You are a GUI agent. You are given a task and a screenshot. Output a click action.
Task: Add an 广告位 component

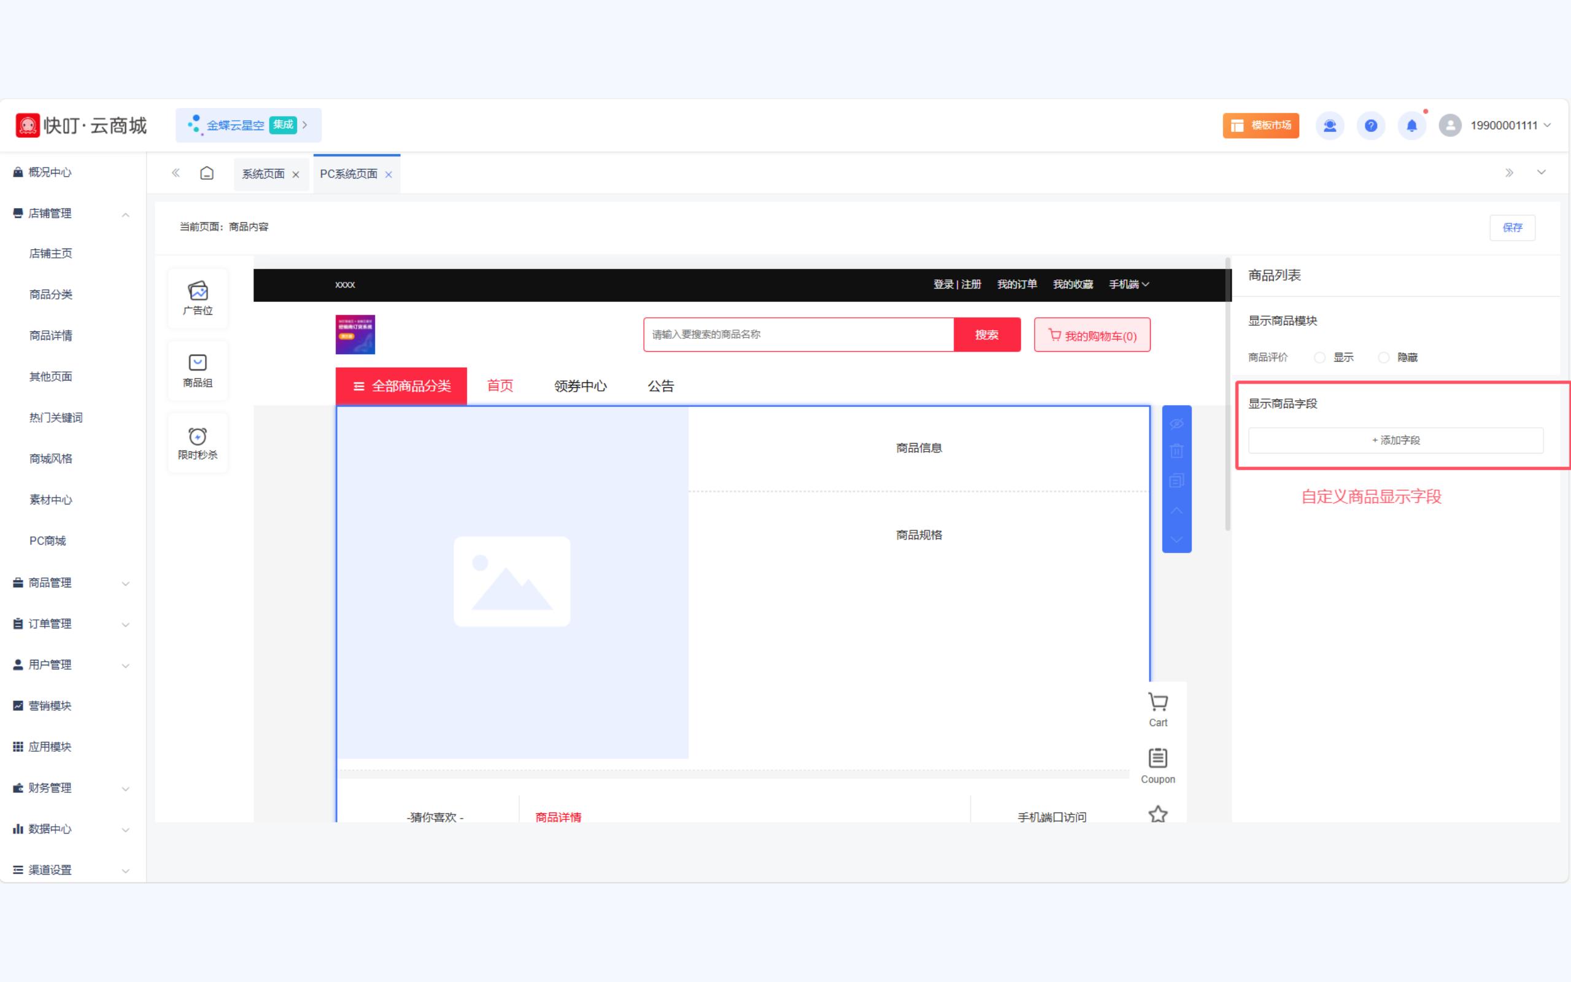coord(198,299)
